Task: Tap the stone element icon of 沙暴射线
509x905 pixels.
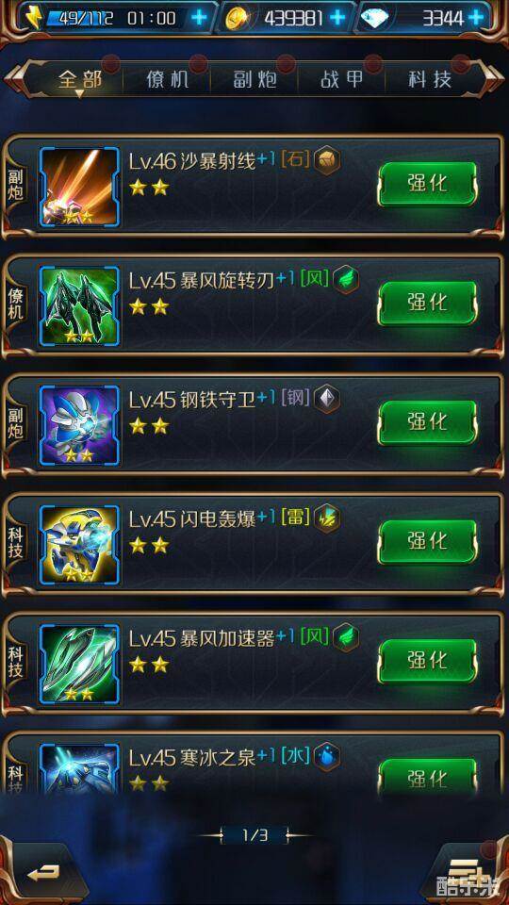Action: pos(327,160)
